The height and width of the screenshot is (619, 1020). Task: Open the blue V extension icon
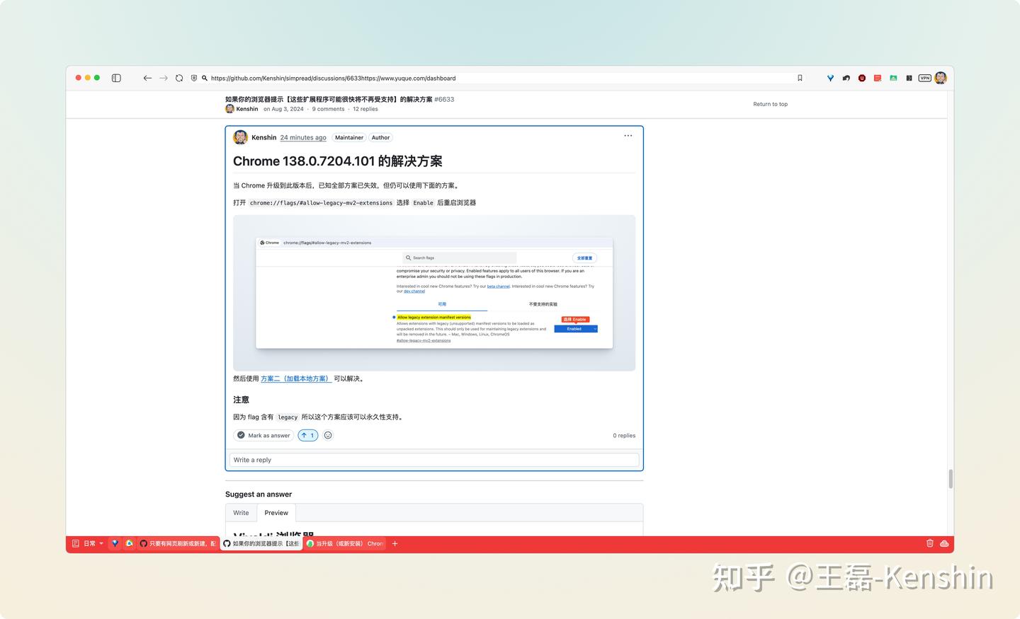pos(830,78)
